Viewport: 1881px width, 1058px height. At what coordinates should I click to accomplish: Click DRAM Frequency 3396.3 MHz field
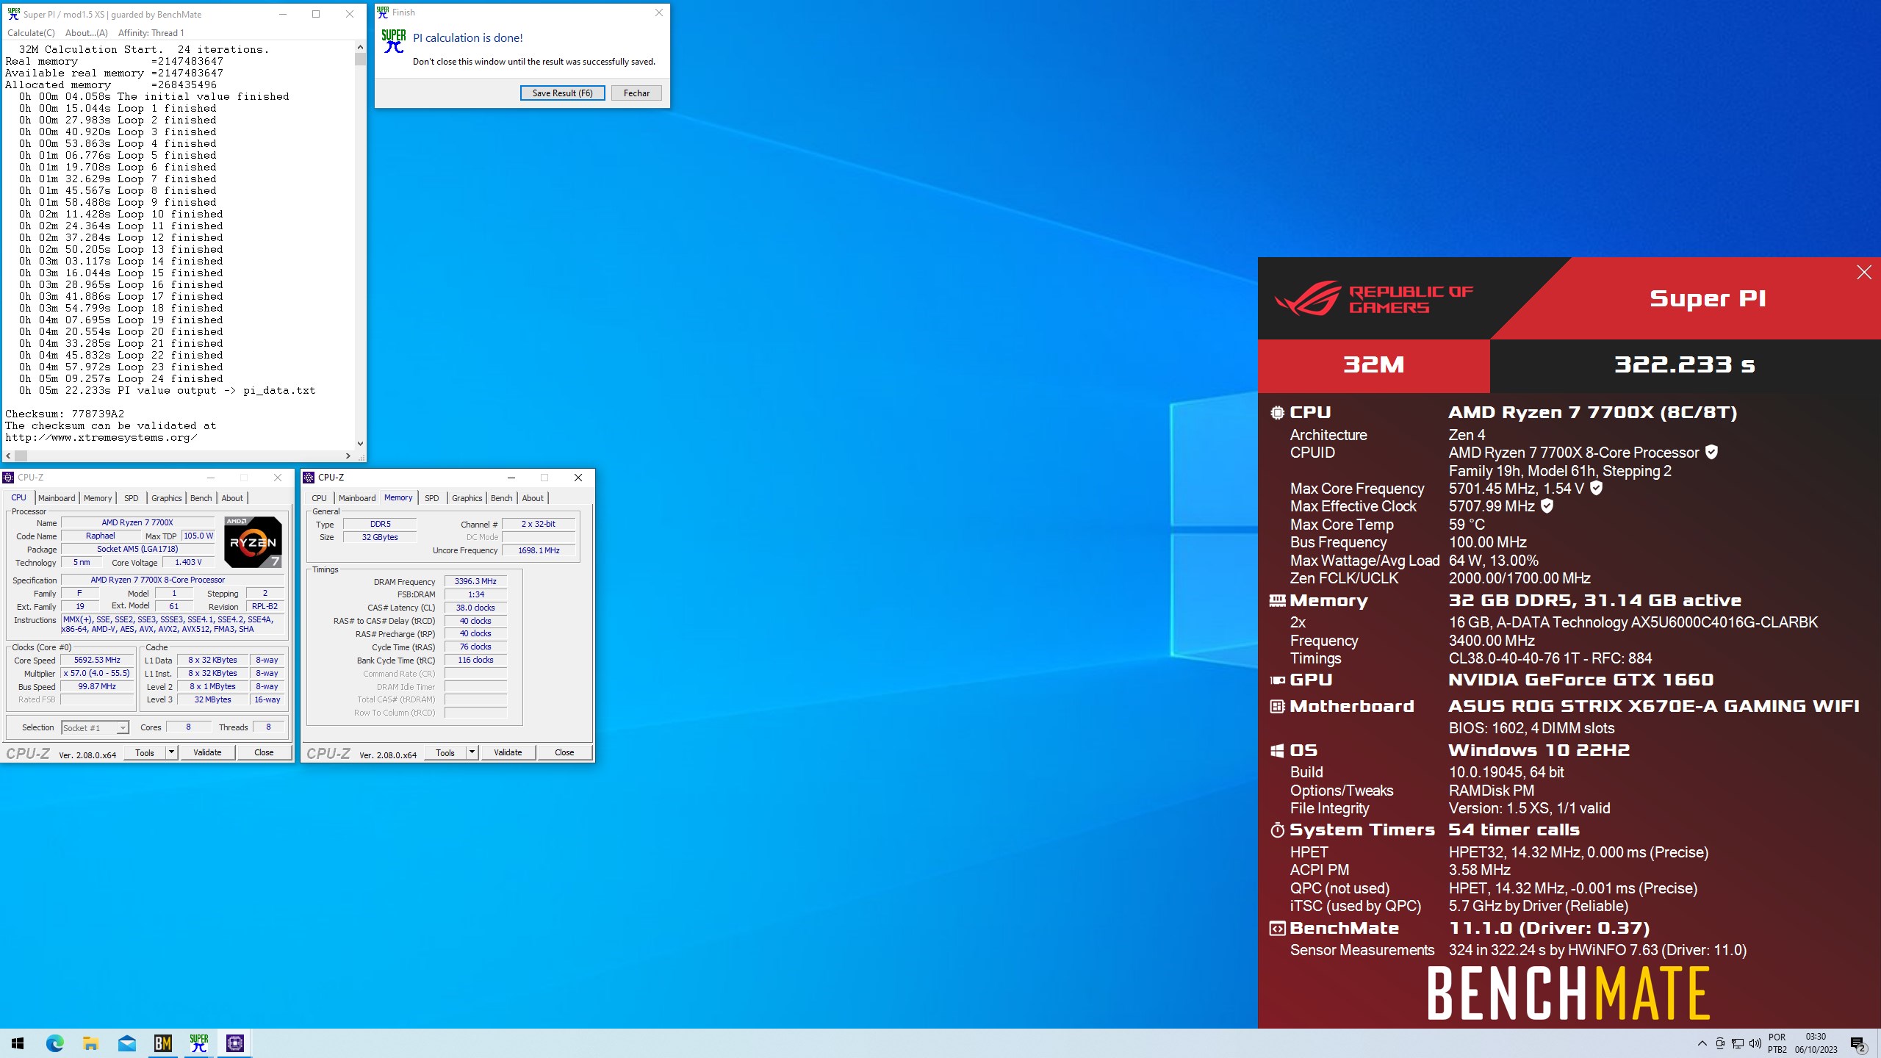click(x=475, y=581)
